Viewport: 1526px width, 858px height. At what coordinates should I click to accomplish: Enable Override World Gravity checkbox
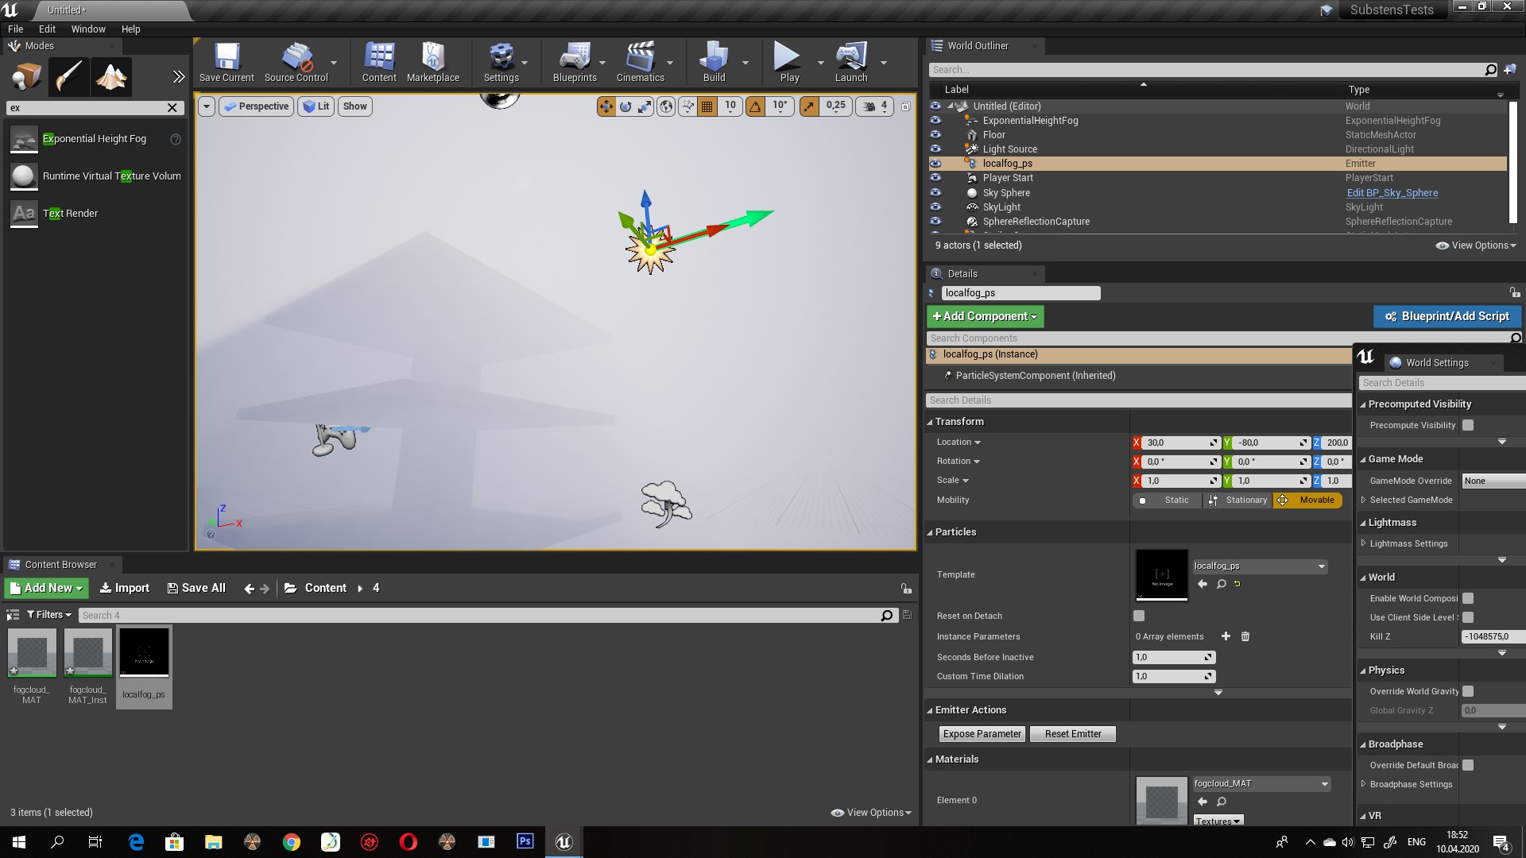pyautogui.click(x=1468, y=691)
